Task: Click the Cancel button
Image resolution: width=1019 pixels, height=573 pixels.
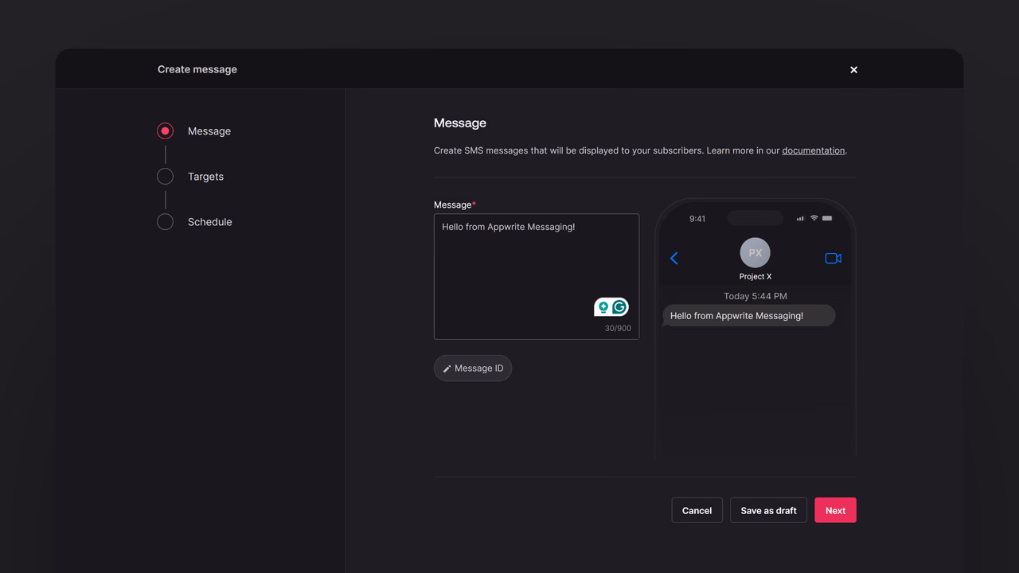Action: tap(697, 510)
